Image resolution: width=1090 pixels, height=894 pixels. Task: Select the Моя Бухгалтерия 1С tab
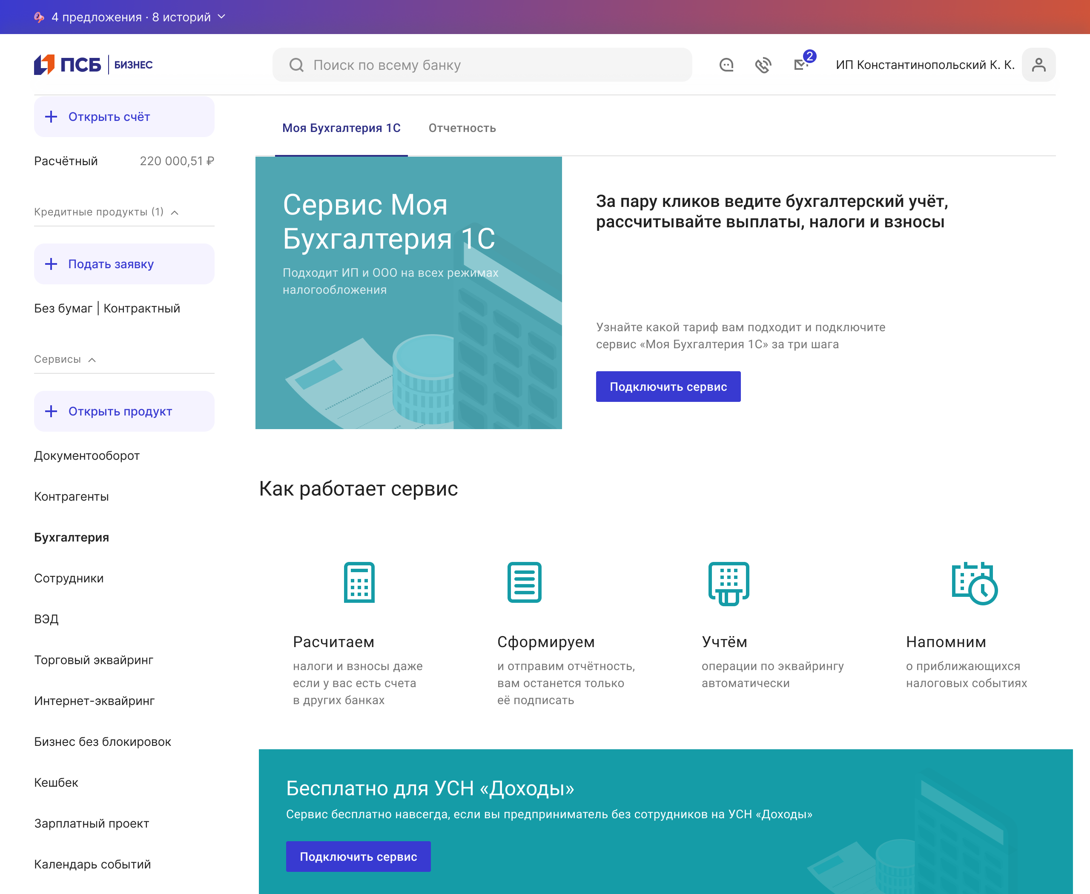click(x=341, y=128)
